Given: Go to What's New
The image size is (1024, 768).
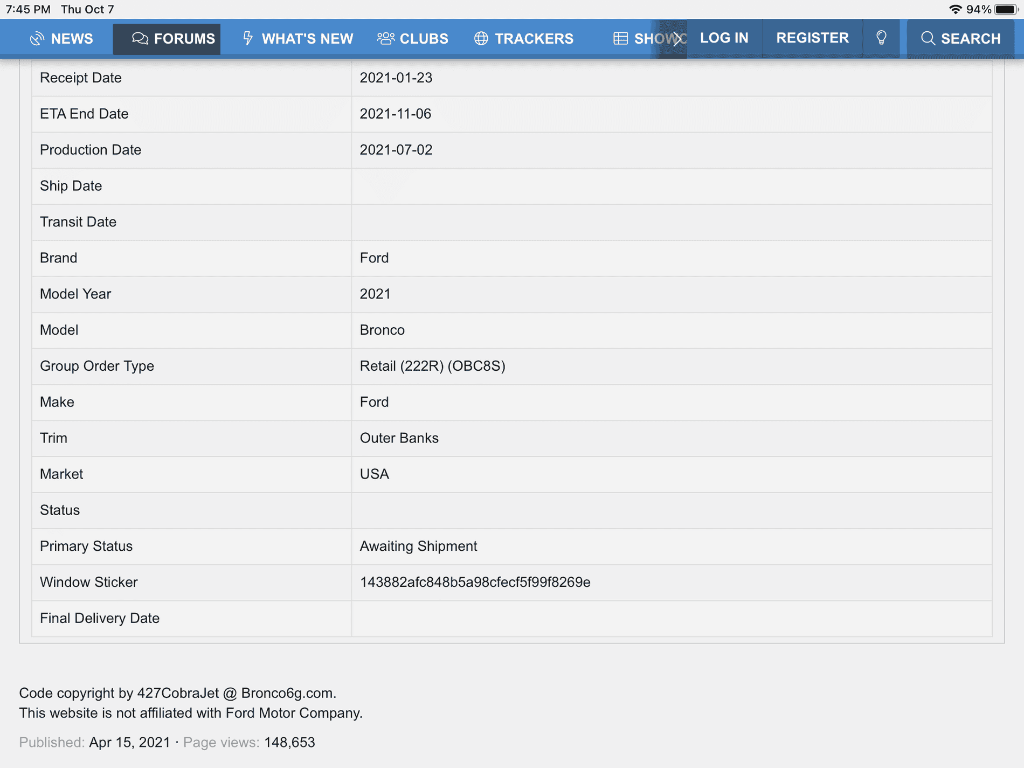Looking at the screenshot, I should pyautogui.click(x=297, y=38).
